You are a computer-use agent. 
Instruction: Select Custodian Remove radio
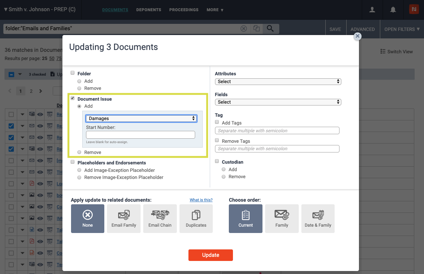click(x=224, y=177)
